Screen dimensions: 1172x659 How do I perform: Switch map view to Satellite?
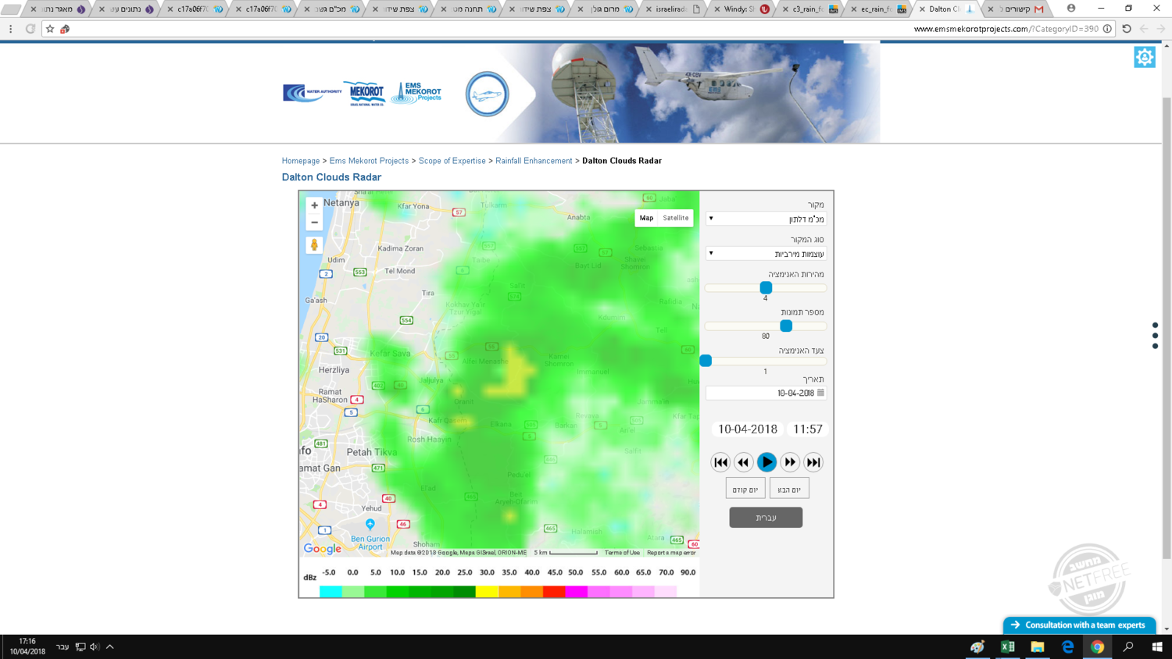676,218
